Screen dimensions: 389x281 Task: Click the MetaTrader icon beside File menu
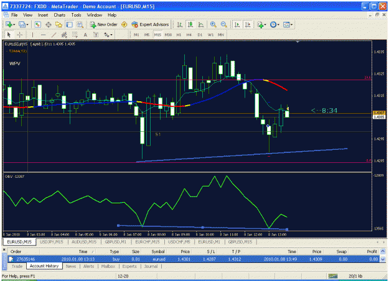(6, 15)
